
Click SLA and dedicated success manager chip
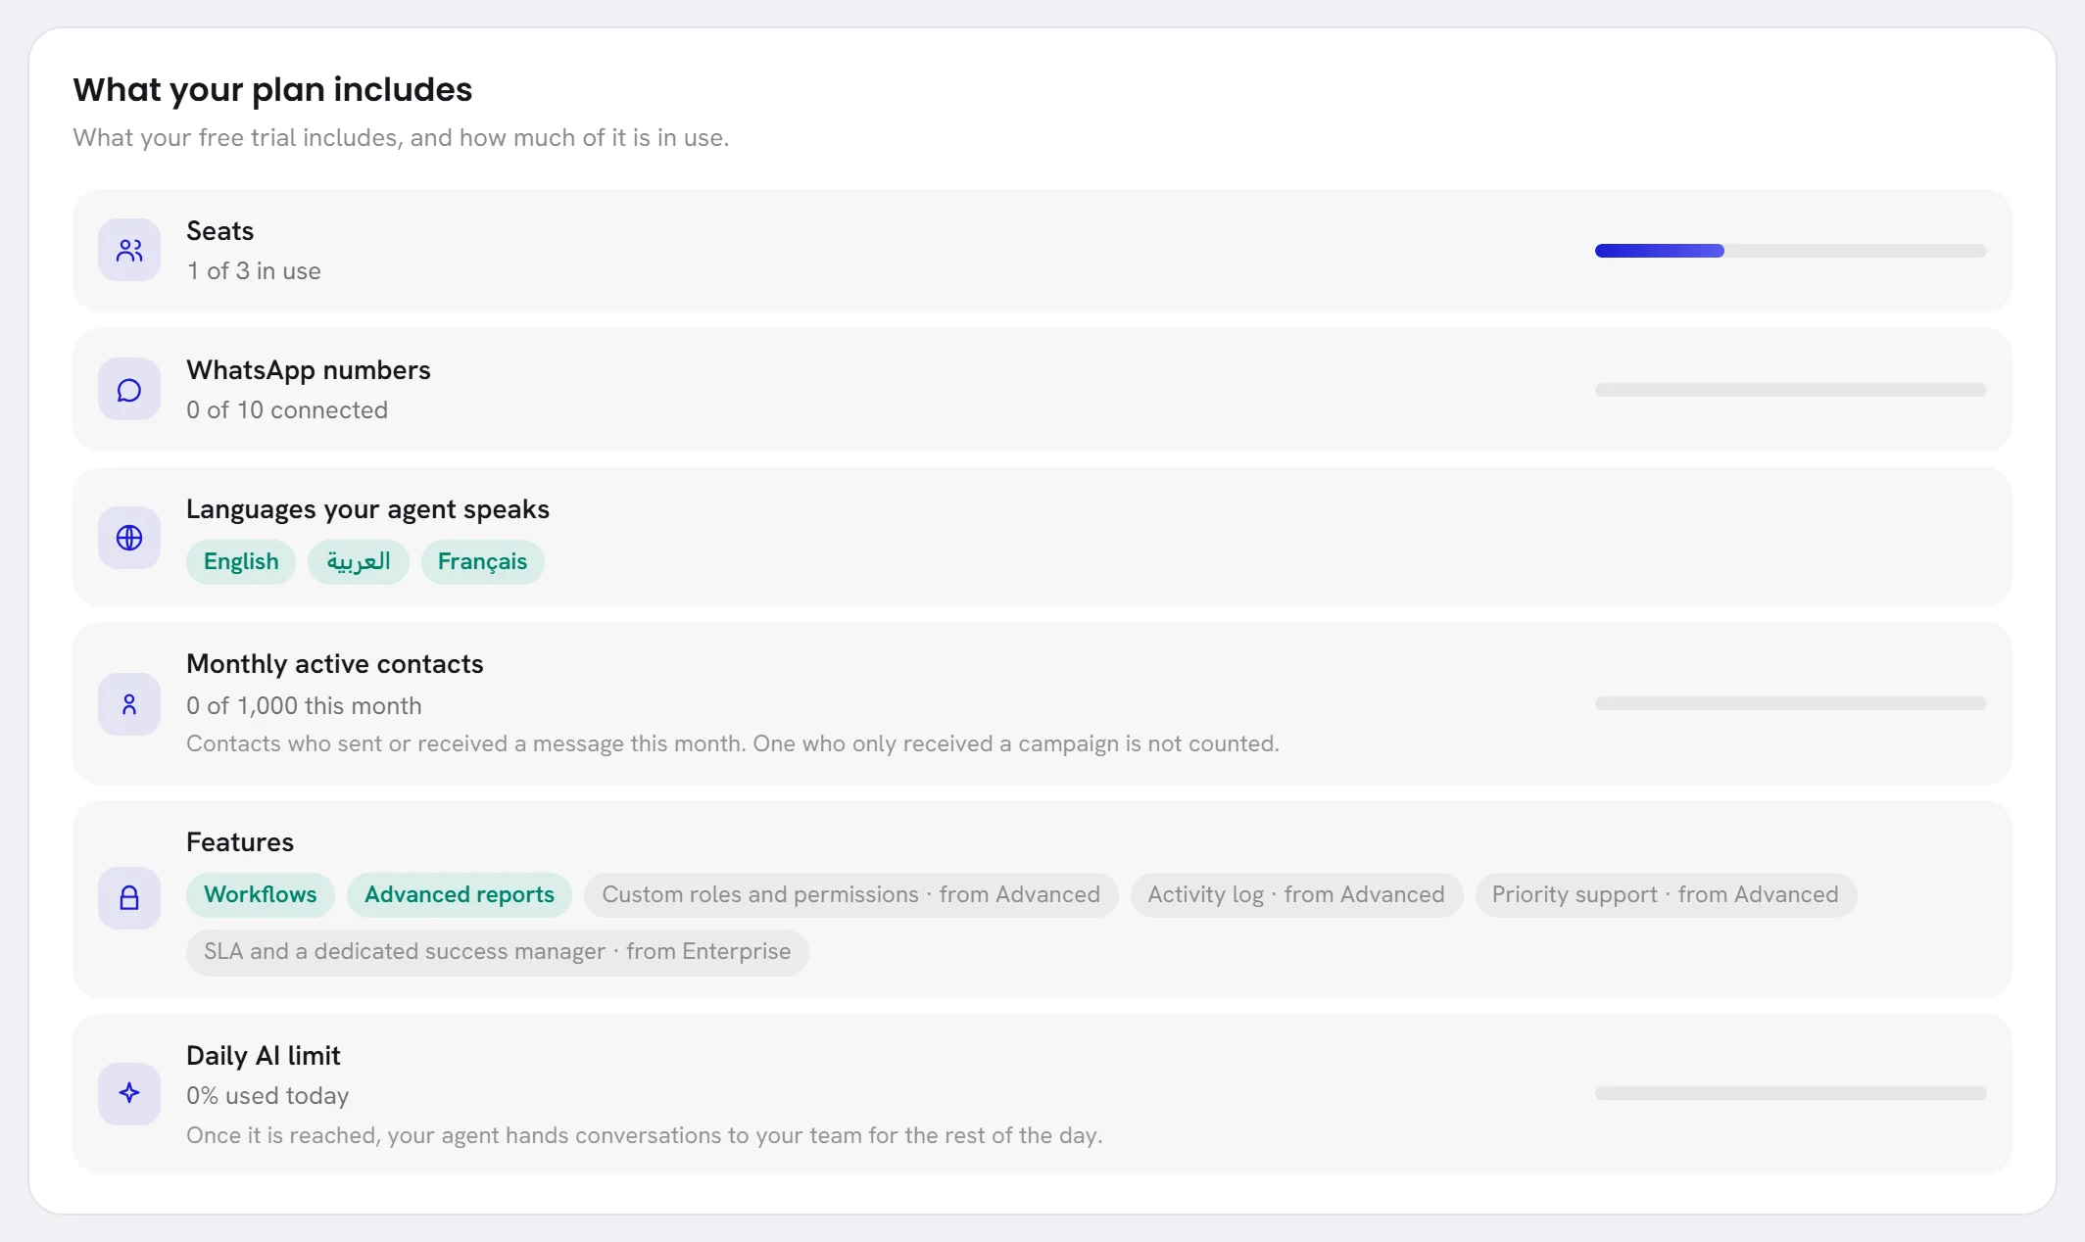[x=497, y=951]
